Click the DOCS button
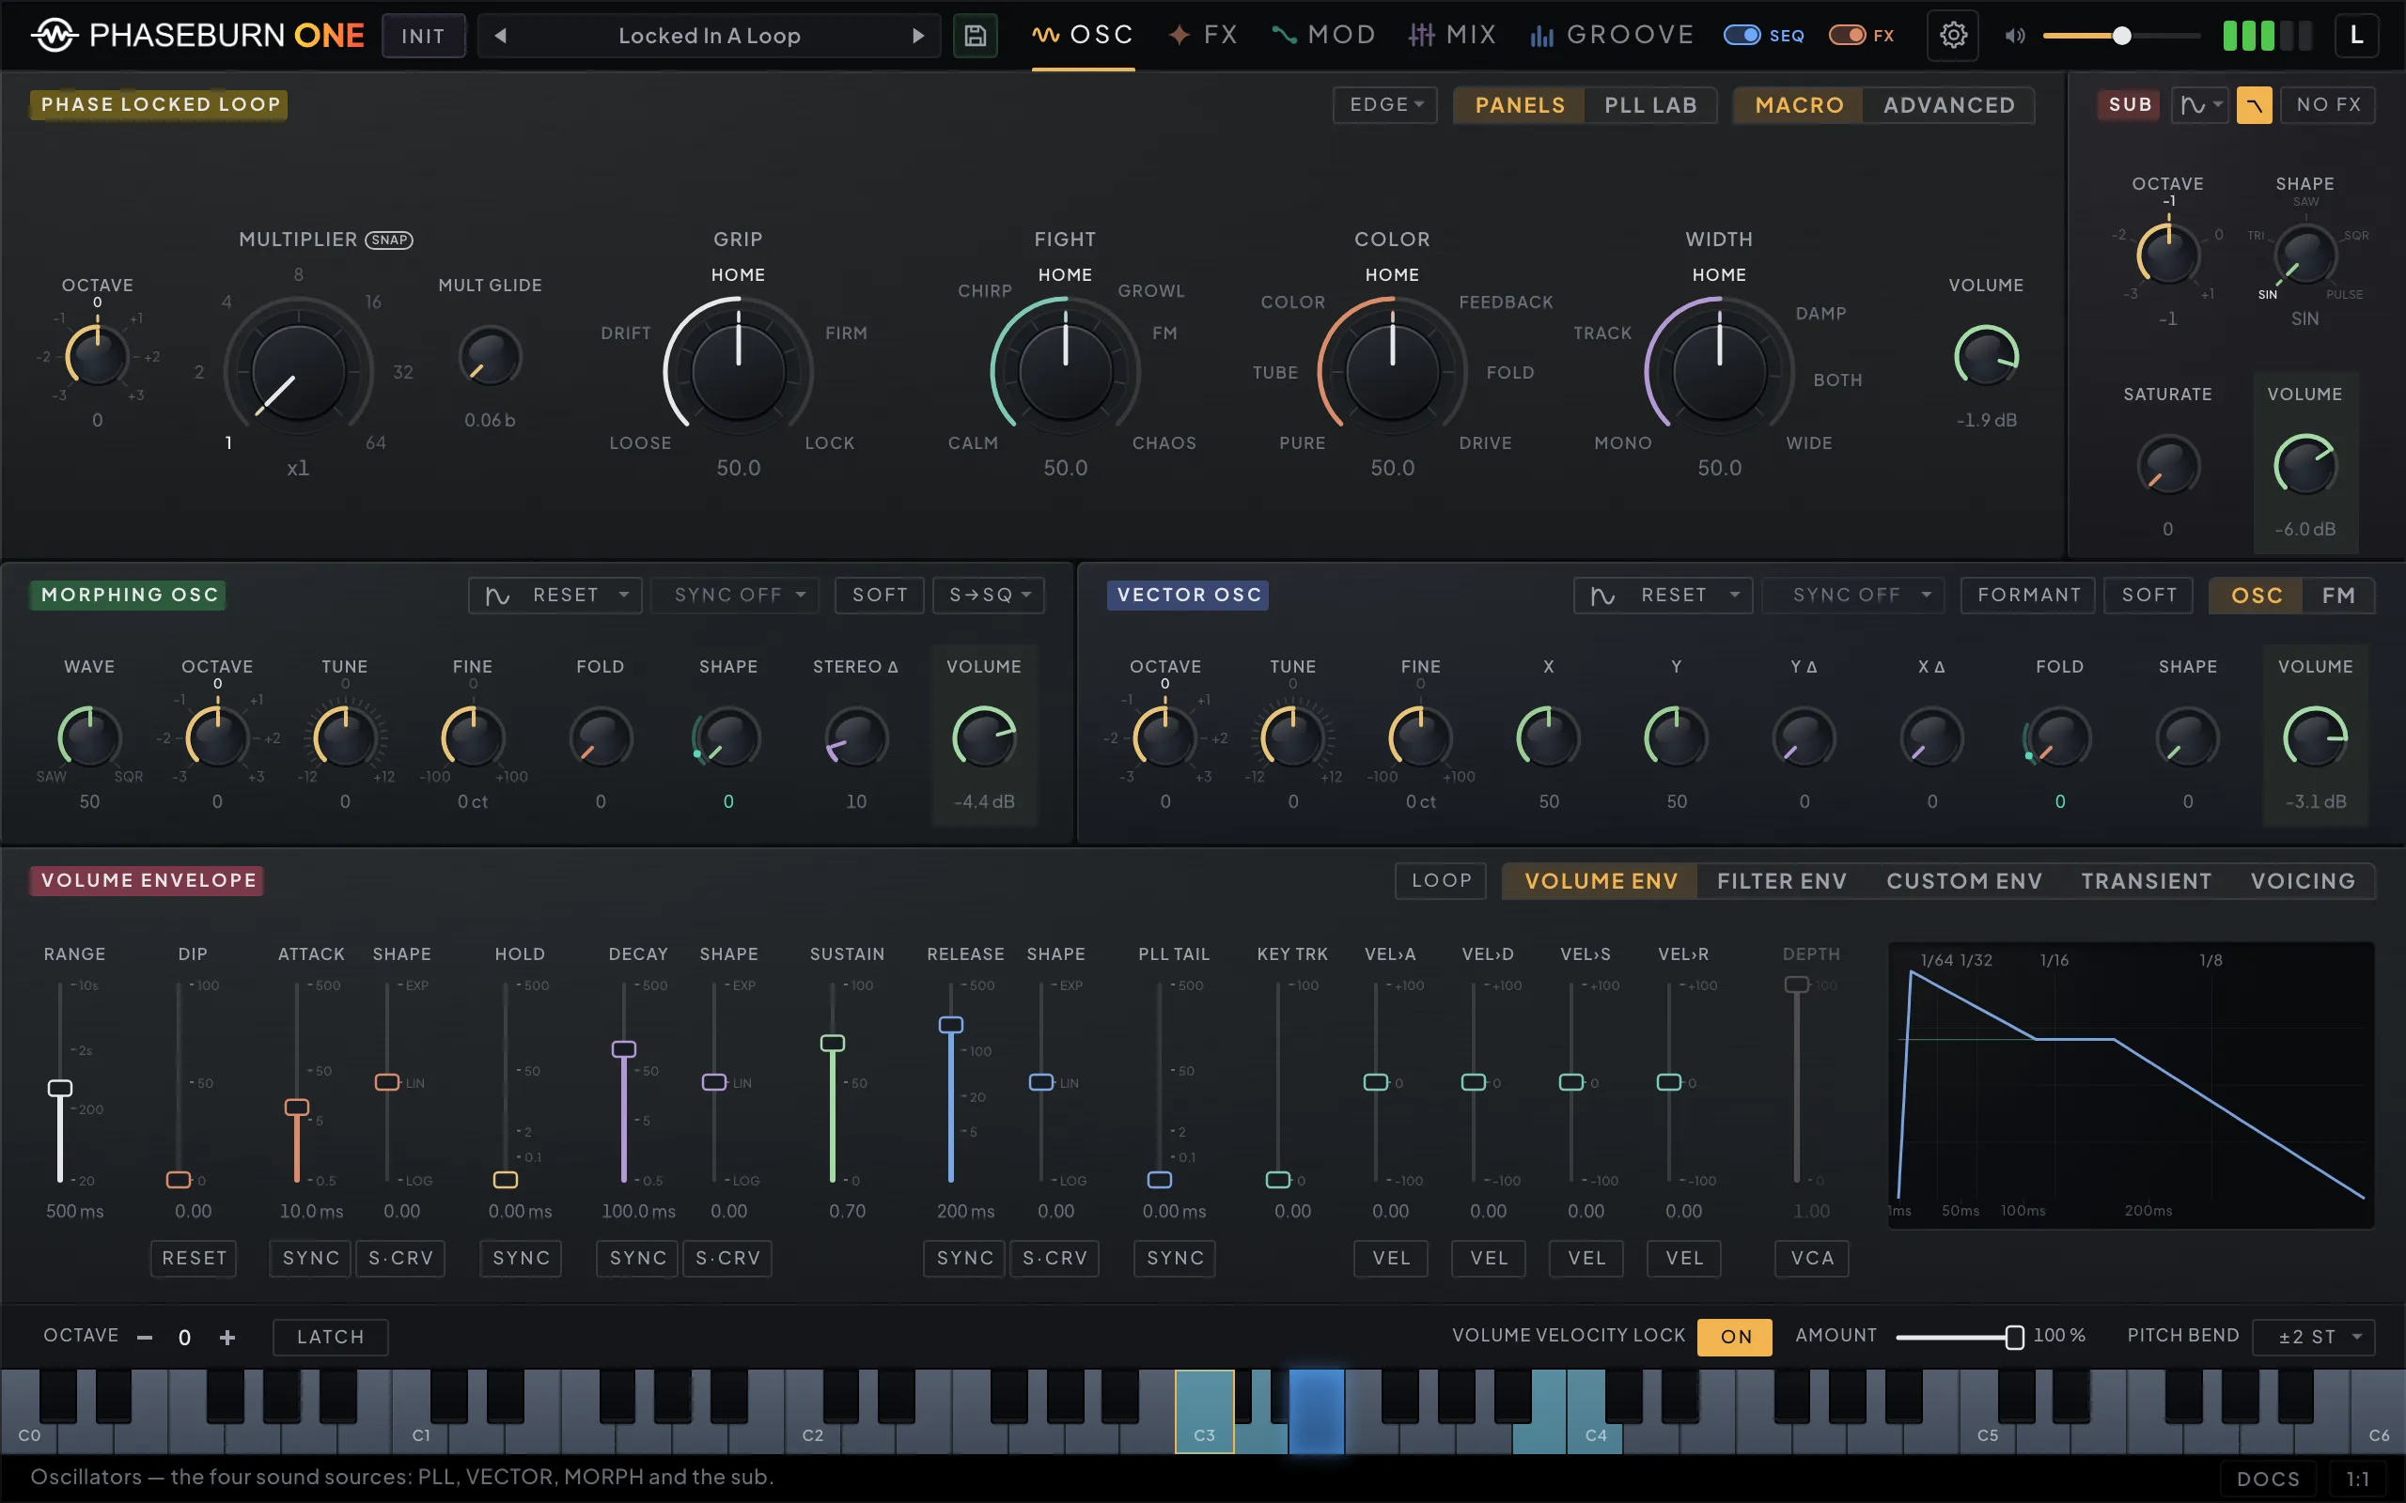 click(x=2268, y=1480)
